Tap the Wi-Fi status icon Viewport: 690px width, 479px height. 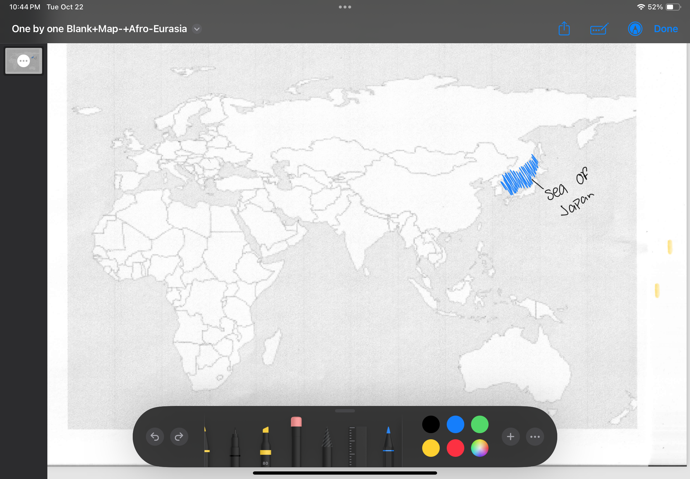tap(641, 7)
